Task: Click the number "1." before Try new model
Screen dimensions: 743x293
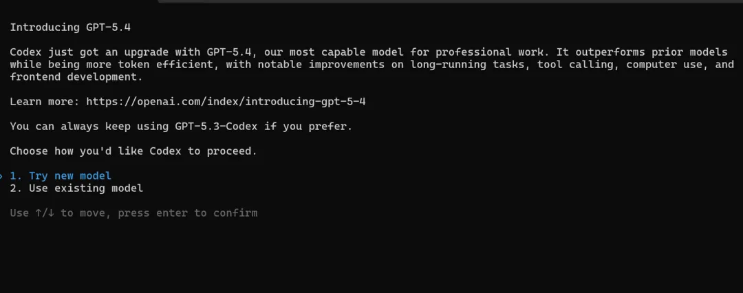Action: [16, 176]
